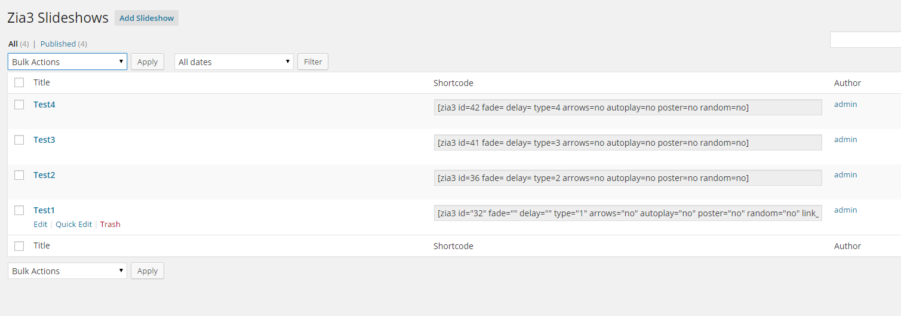Image resolution: width=901 pixels, height=316 pixels.
Task: Click the bottom Apply button
Action: click(x=147, y=271)
